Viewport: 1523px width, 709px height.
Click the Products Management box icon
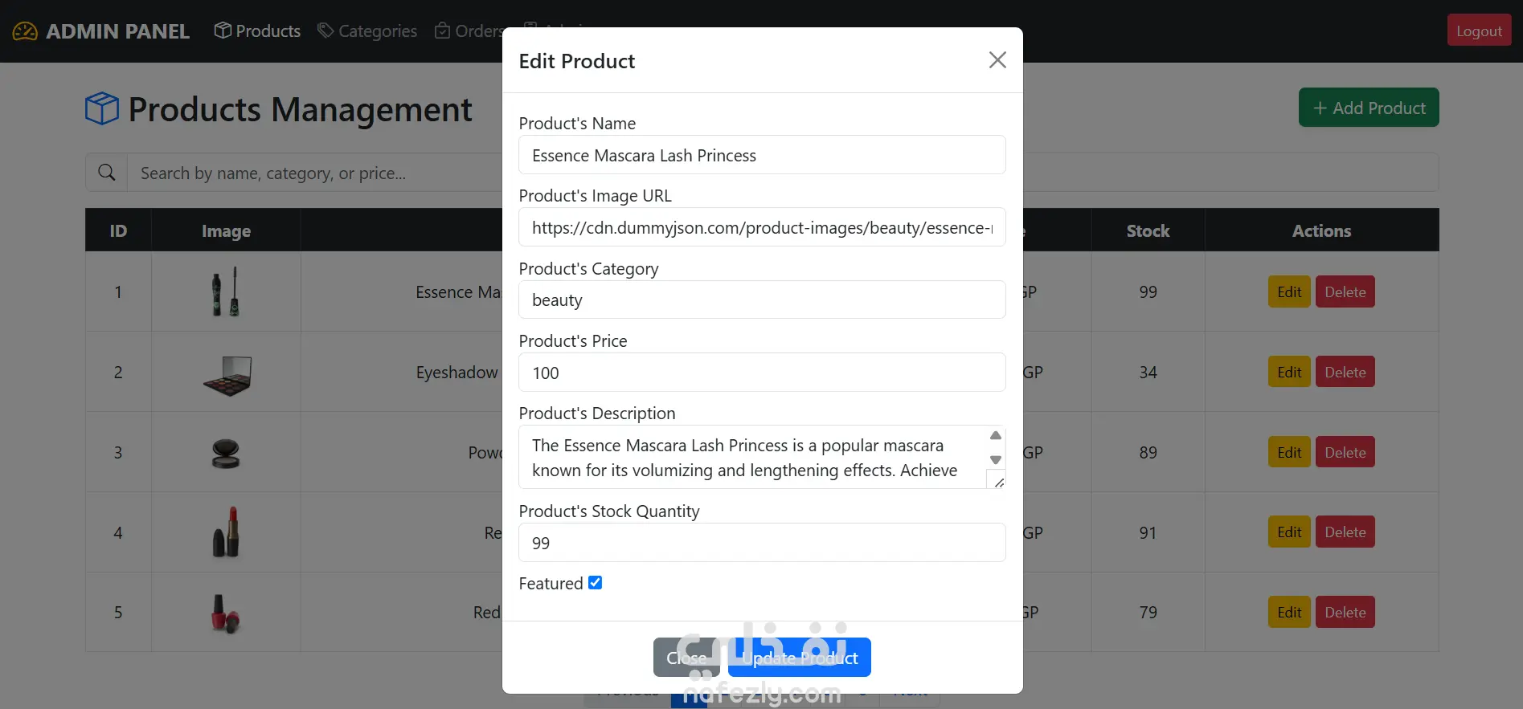(x=102, y=108)
